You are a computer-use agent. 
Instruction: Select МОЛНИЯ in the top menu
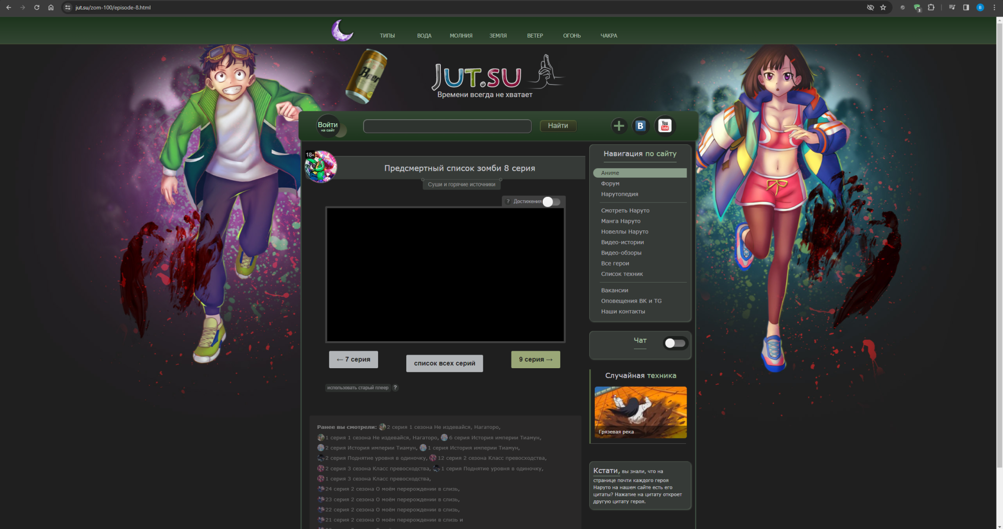click(461, 36)
